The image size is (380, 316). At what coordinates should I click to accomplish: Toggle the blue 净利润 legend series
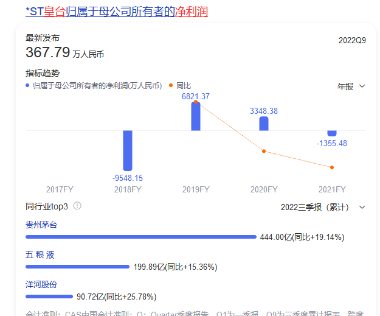tap(94, 86)
